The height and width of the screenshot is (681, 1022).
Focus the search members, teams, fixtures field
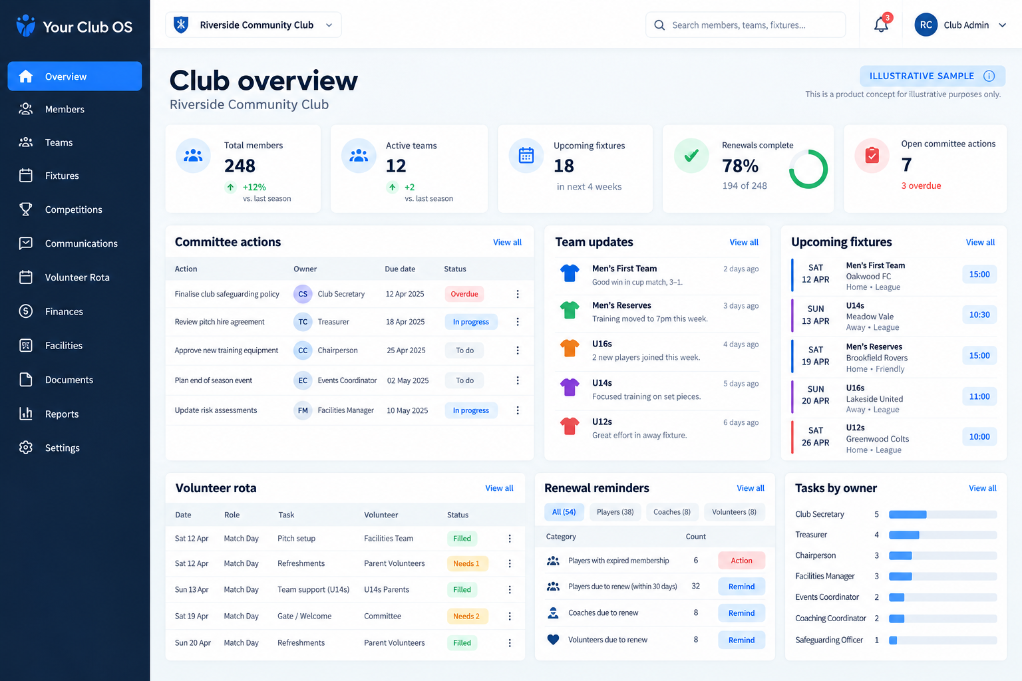click(x=746, y=25)
